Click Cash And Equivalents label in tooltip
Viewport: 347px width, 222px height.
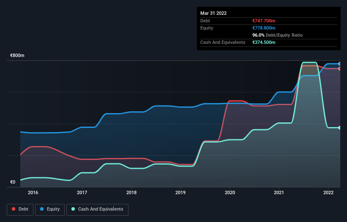pos(223,42)
